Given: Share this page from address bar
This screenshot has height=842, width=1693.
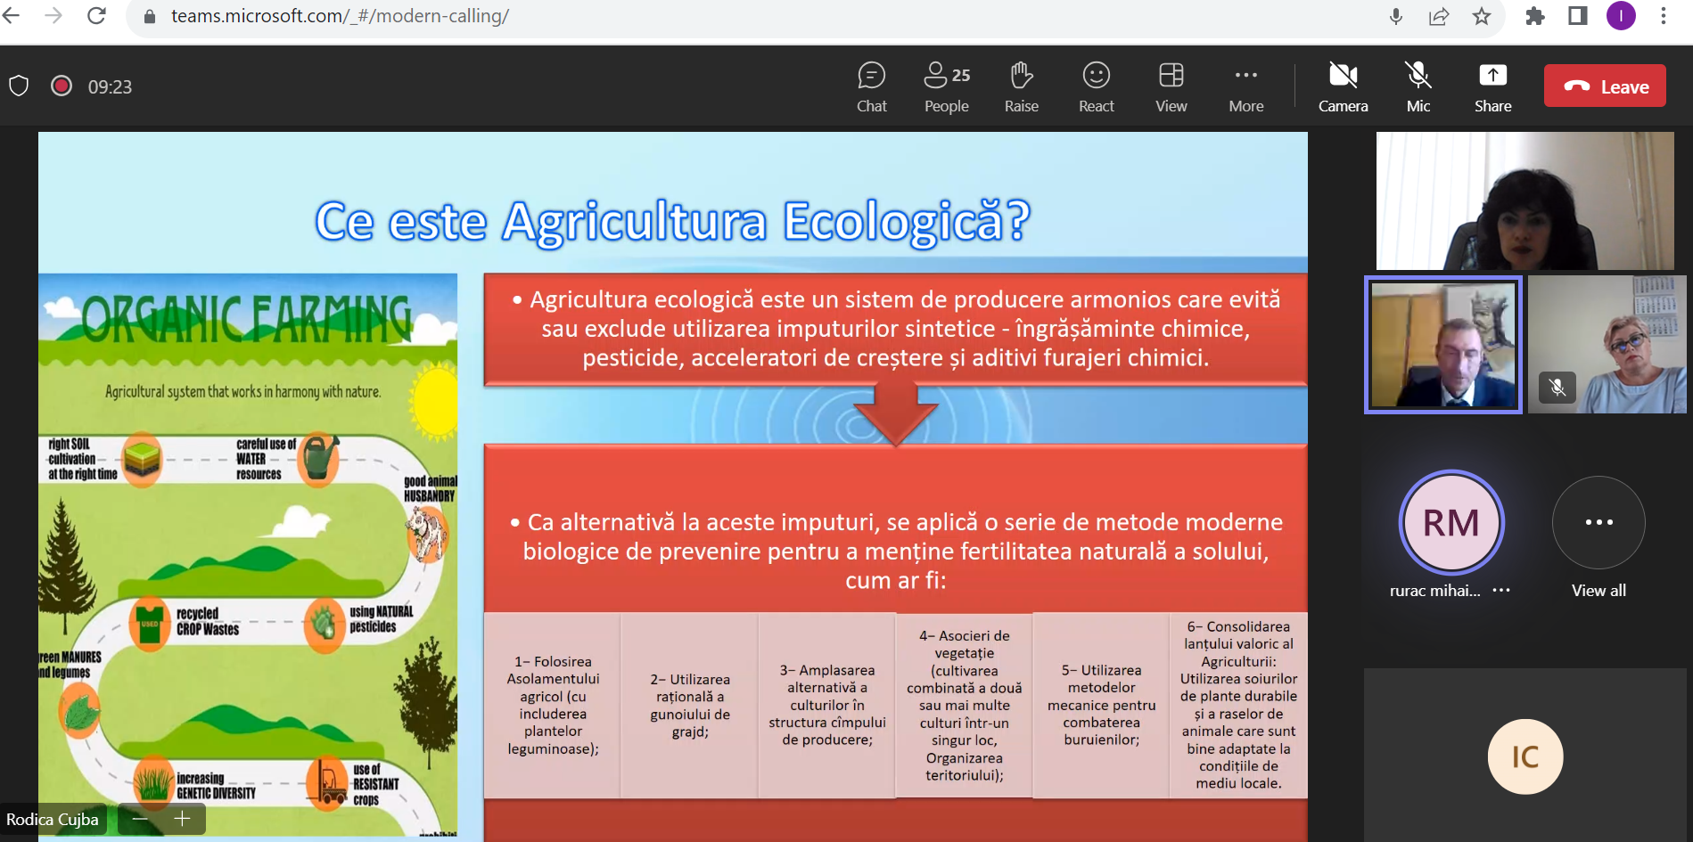Looking at the screenshot, I should (x=1438, y=16).
